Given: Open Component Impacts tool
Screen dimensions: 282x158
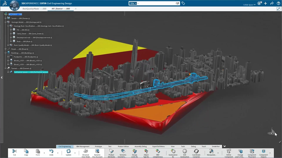Looking at the screenshot, I should (263, 151).
